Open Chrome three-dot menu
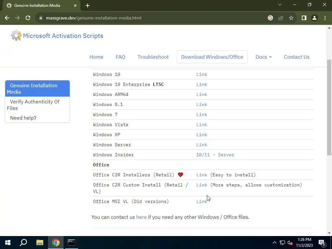 [x=325, y=18]
